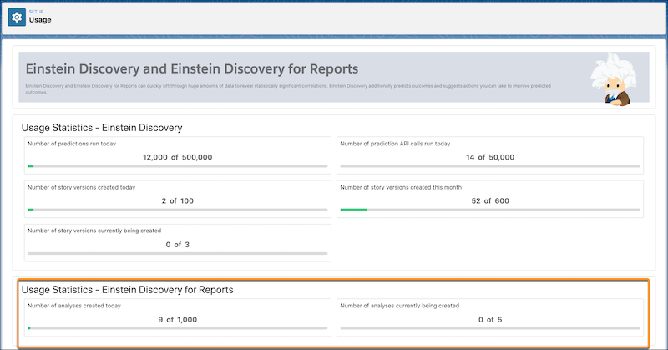Click analyses currently being created progress bar

coord(490,328)
